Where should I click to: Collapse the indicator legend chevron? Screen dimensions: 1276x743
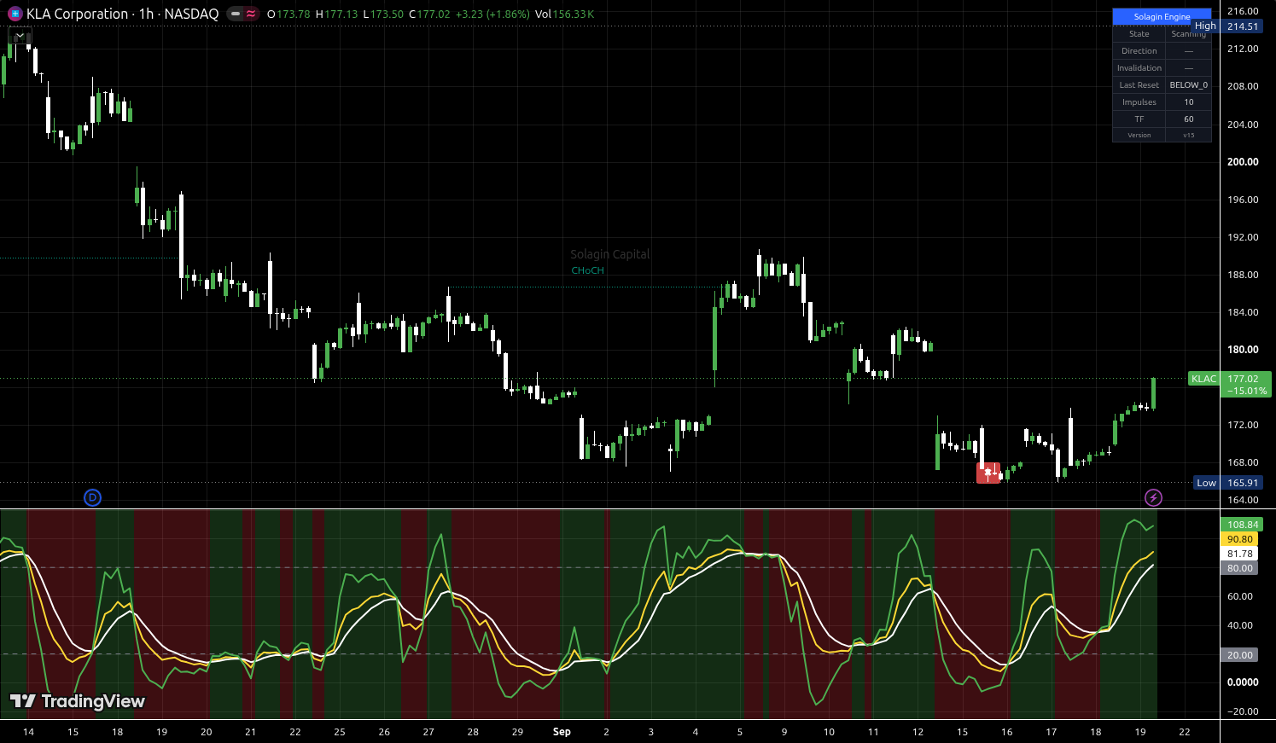tap(20, 37)
